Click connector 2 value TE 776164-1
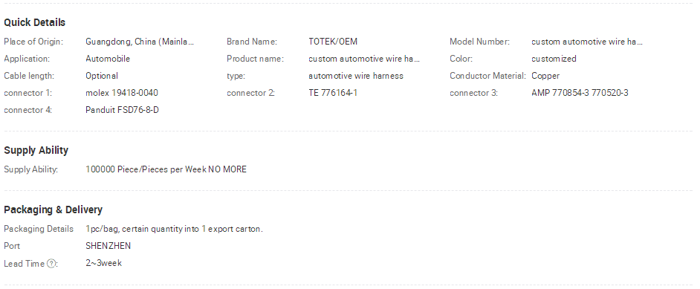Screen dimensions: 700x289 tap(333, 93)
